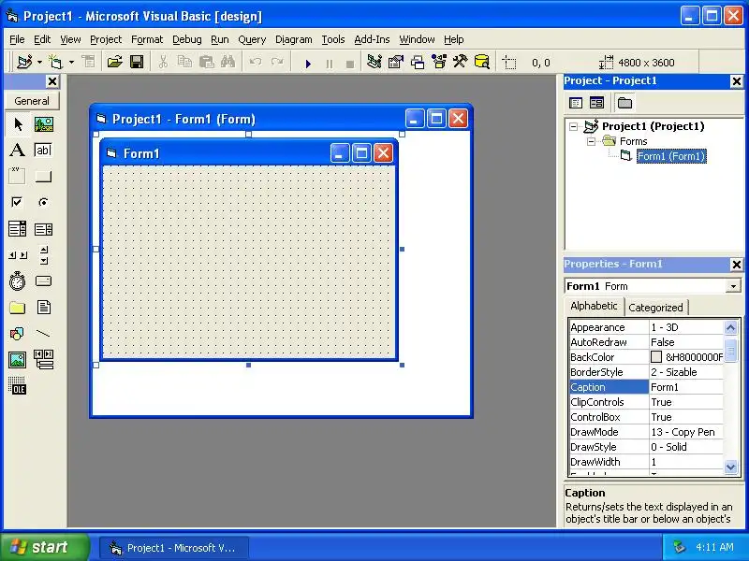
Task: Open the Format menu
Action: pos(147,39)
